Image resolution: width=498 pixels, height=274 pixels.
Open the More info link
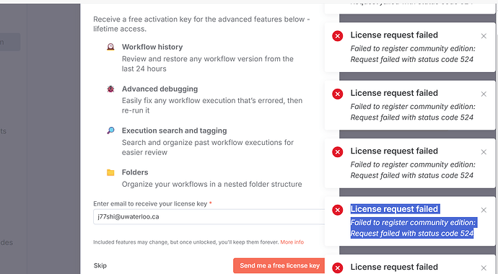click(x=292, y=242)
